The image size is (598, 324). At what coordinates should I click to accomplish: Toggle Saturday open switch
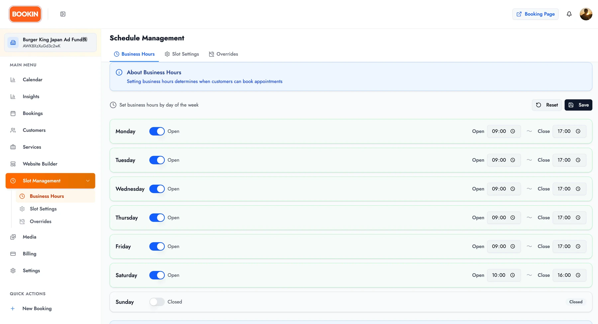[157, 275]
